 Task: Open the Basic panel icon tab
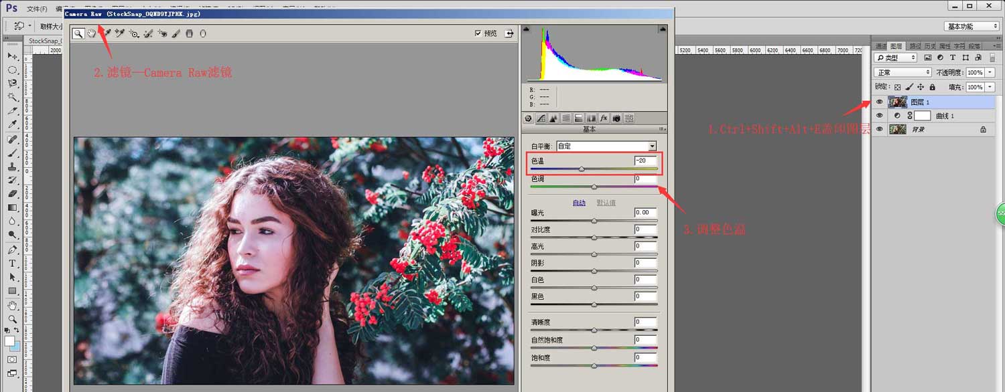click(x=528, y=118)
